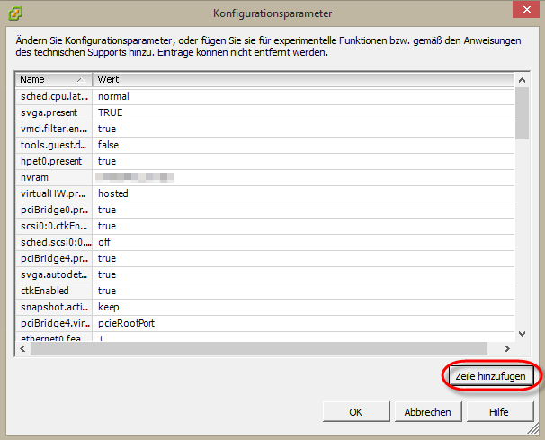Select the scsi0:0.ctkEn... parameter name
The width and height of the screenshot is (545, 440).
pos(54,226)
